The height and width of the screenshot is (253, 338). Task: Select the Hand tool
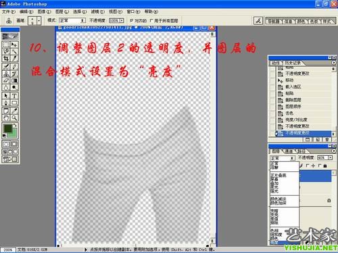[6, 117]
